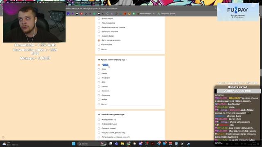Open Google Chrome from the taskbar
The width and height of the screenshot is (262, 147).
pyautogui.click(x=128, y=144)
